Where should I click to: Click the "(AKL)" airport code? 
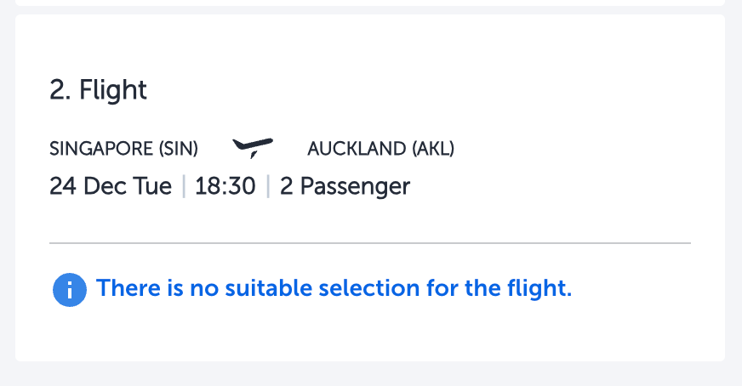(433, 149)
